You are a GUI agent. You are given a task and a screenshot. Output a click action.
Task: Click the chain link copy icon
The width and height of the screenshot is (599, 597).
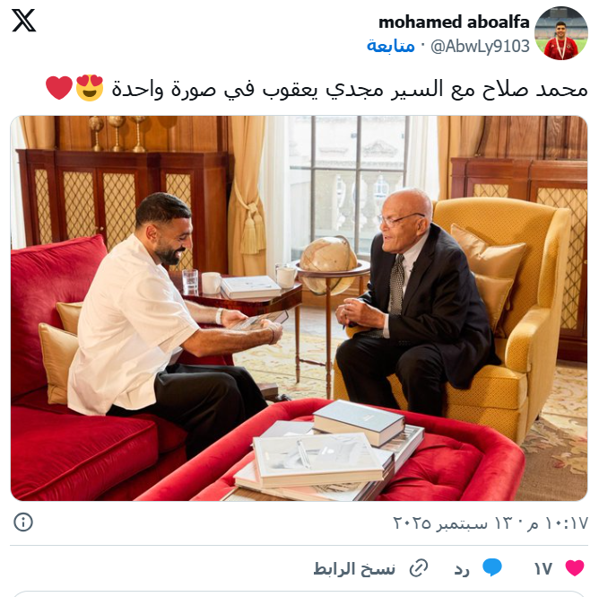pyautogui.click(x=419, y=568)
